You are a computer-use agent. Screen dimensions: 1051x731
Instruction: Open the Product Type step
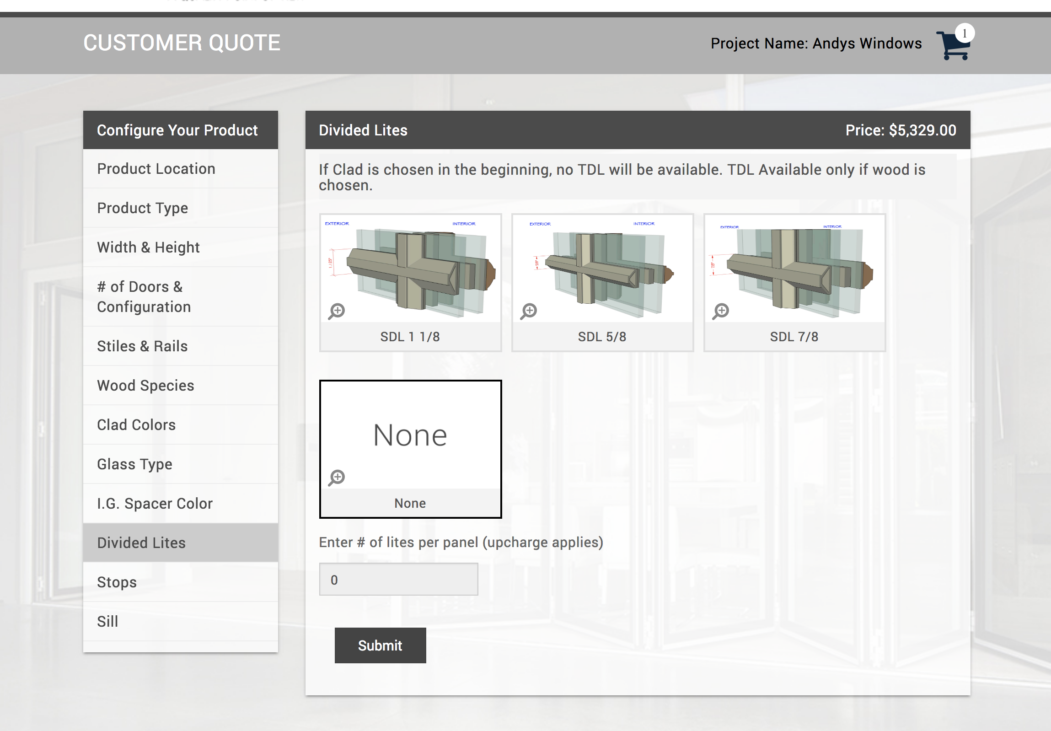[142, 208]
